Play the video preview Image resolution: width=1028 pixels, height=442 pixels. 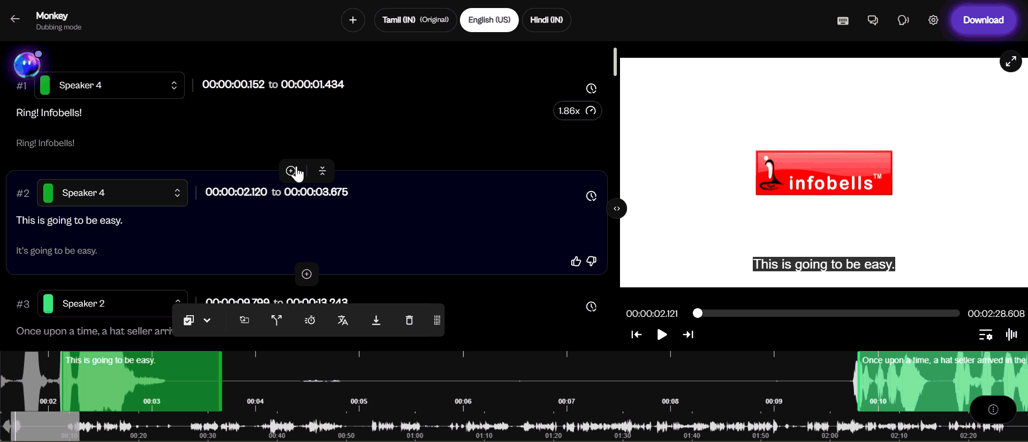(x=662, y=334)
